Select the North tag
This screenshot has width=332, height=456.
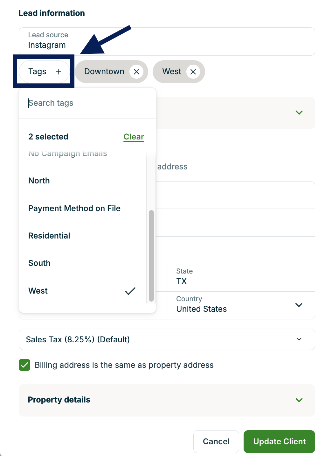pos(39,181)
